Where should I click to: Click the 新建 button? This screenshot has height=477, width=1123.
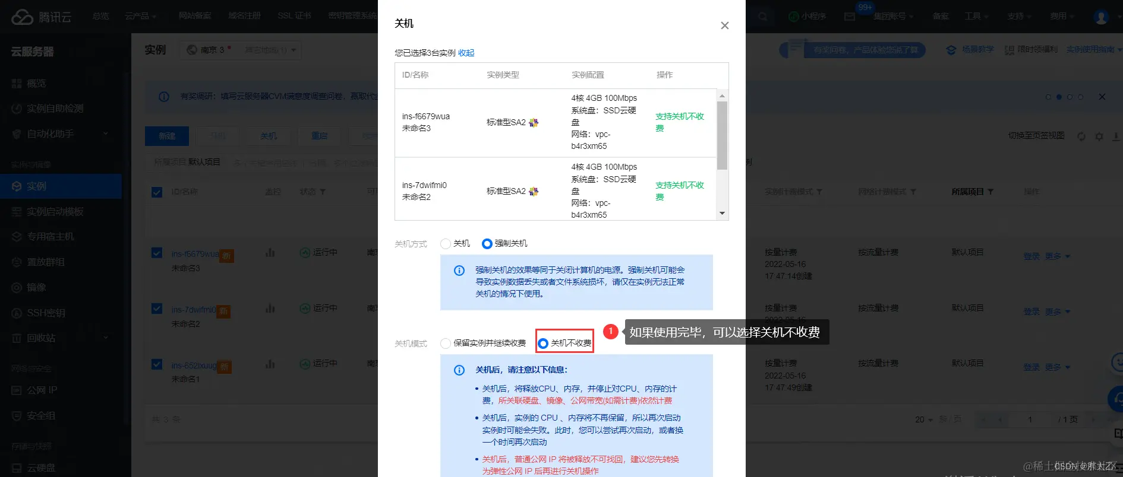click(167, 136)
